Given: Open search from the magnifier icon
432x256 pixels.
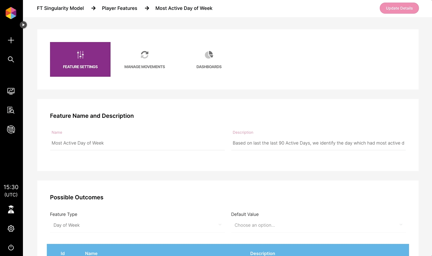Looking at the screenshot, I should pyautogui.click(x=11, y=59).
